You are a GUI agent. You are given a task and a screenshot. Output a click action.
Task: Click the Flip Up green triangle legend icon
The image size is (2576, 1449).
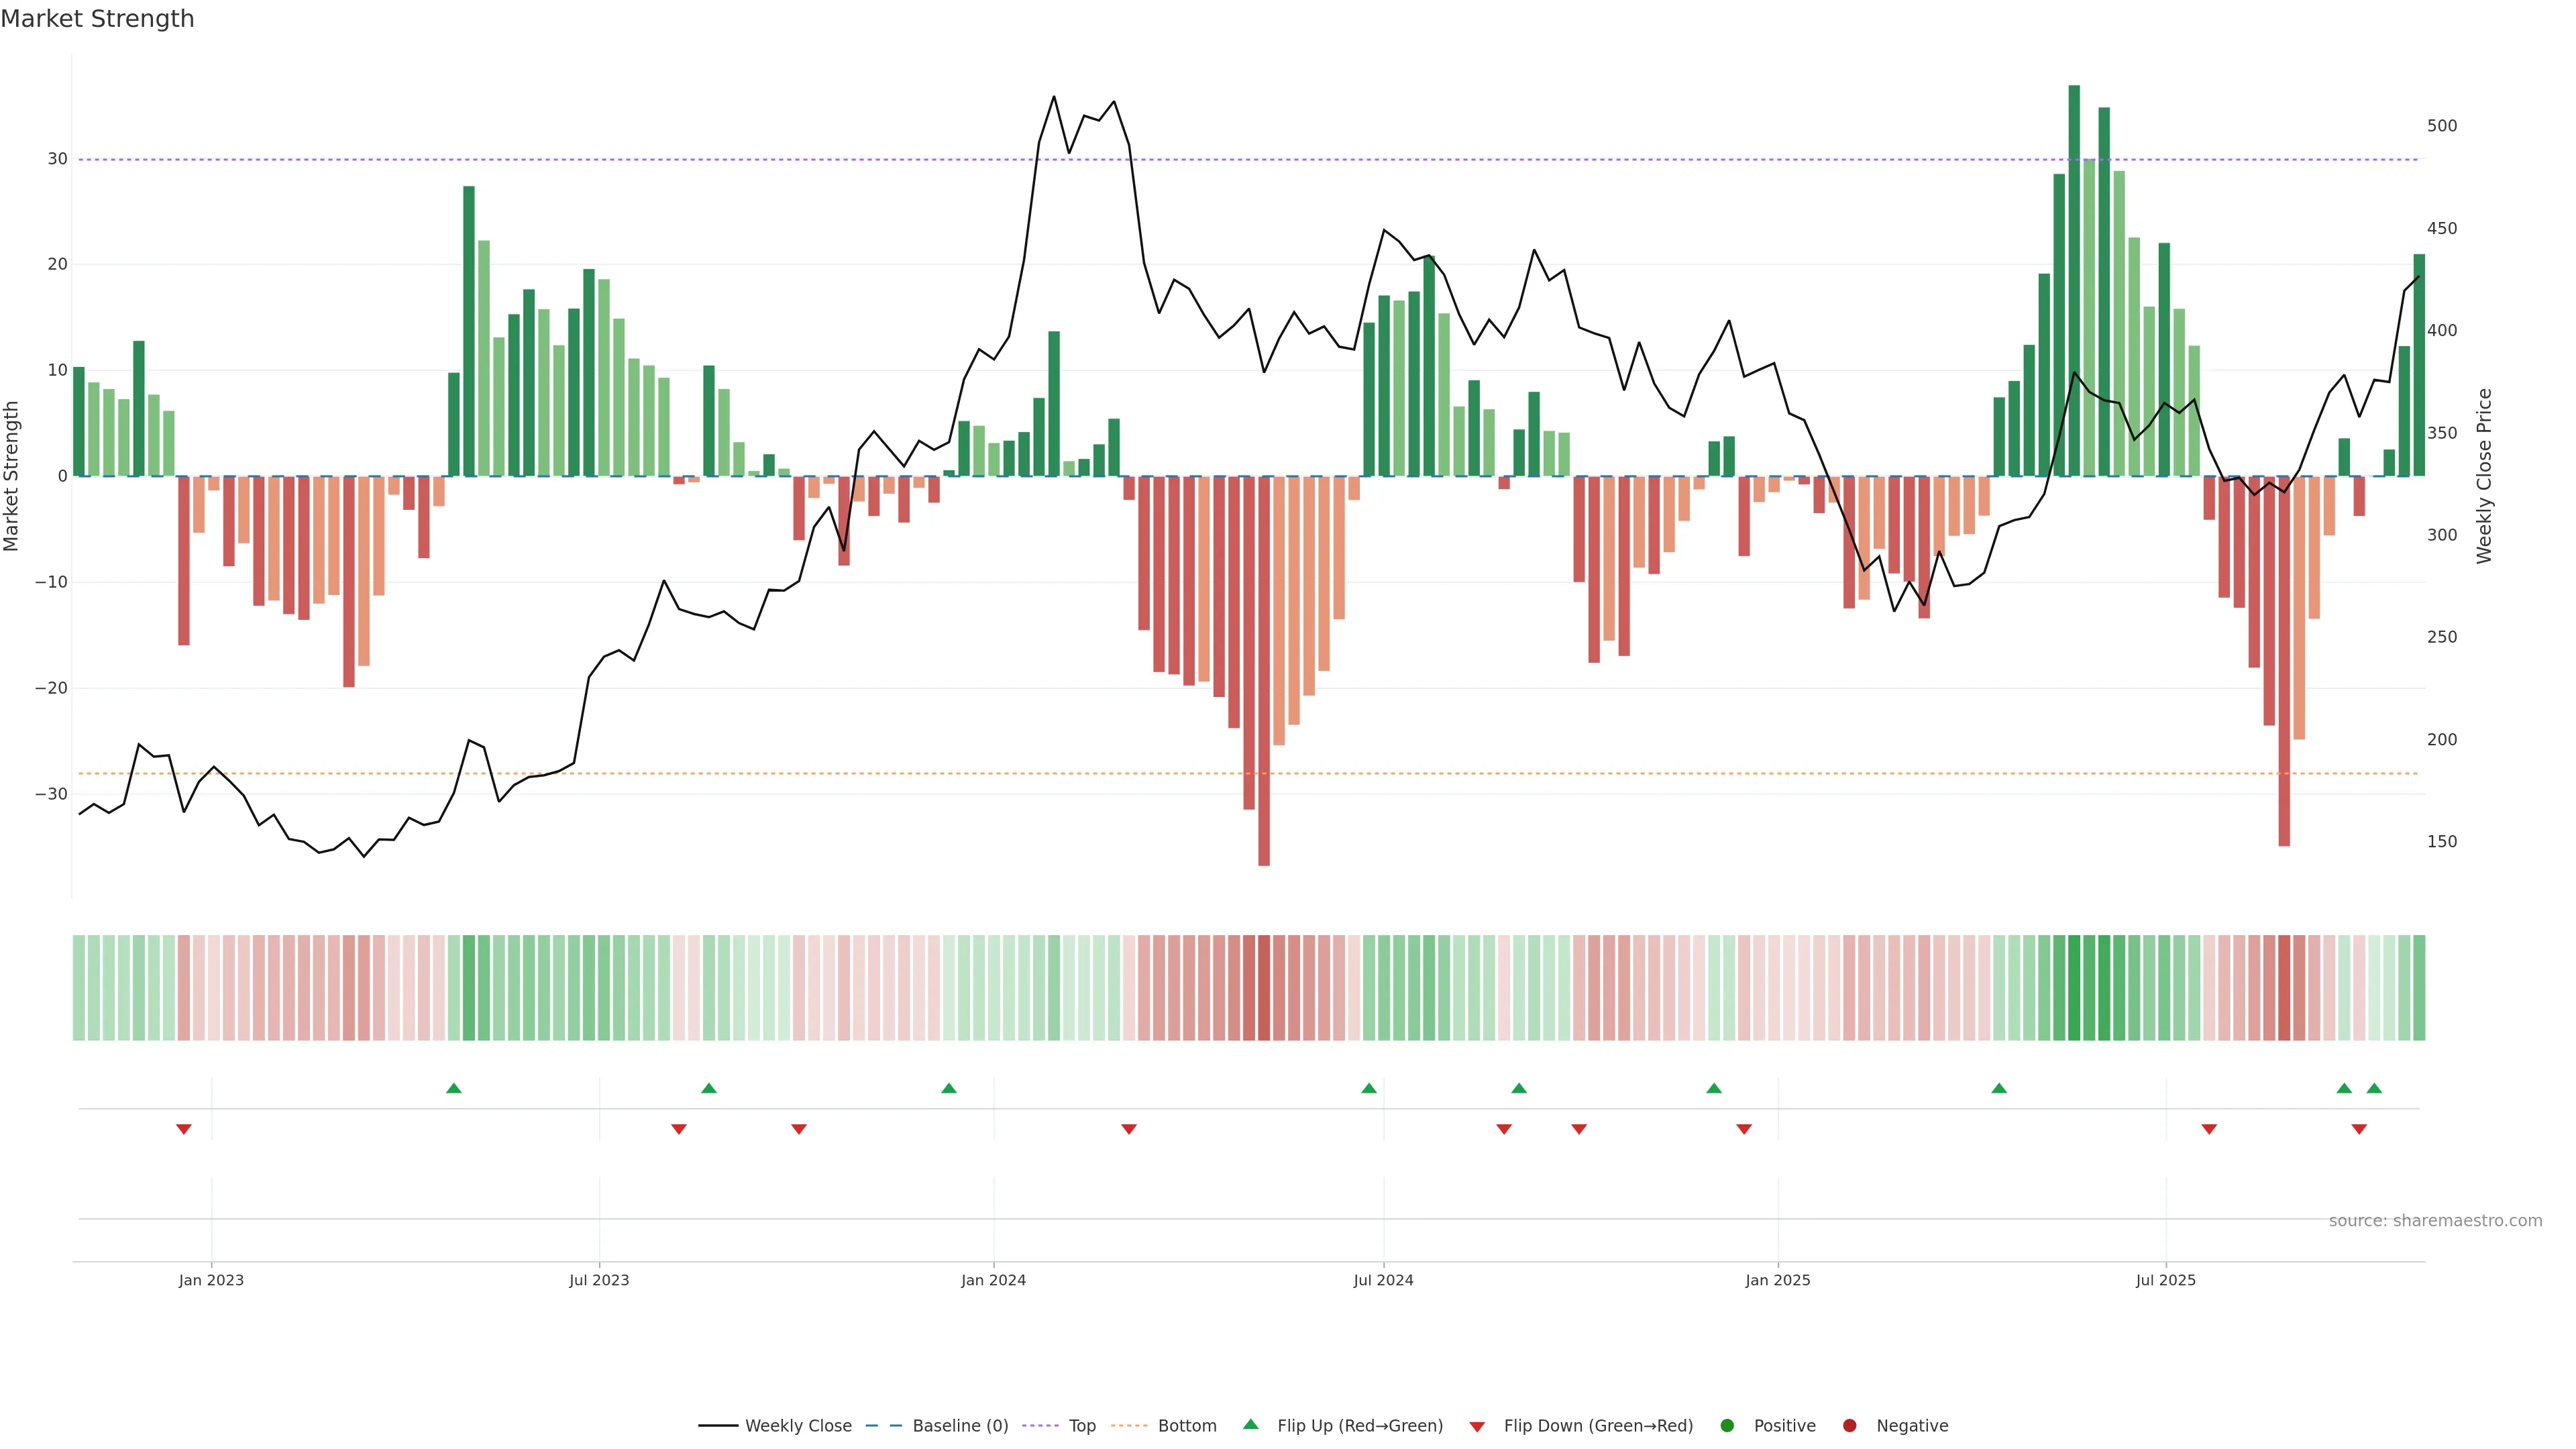[x=1250, y=1424]
